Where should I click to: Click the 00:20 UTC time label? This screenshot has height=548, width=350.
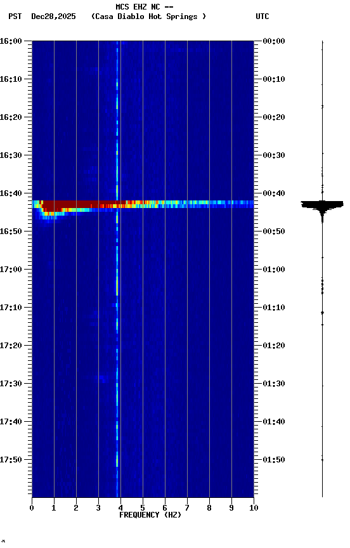click(x=274, y=117)
